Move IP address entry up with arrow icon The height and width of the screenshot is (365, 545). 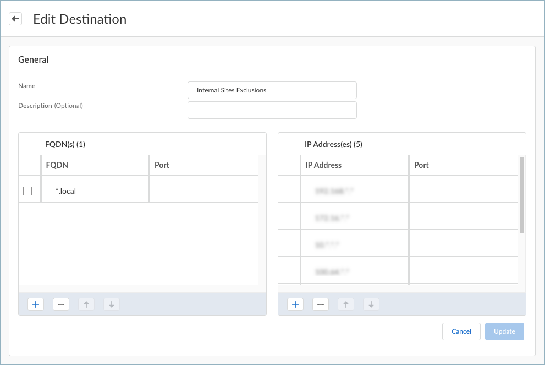345,304
